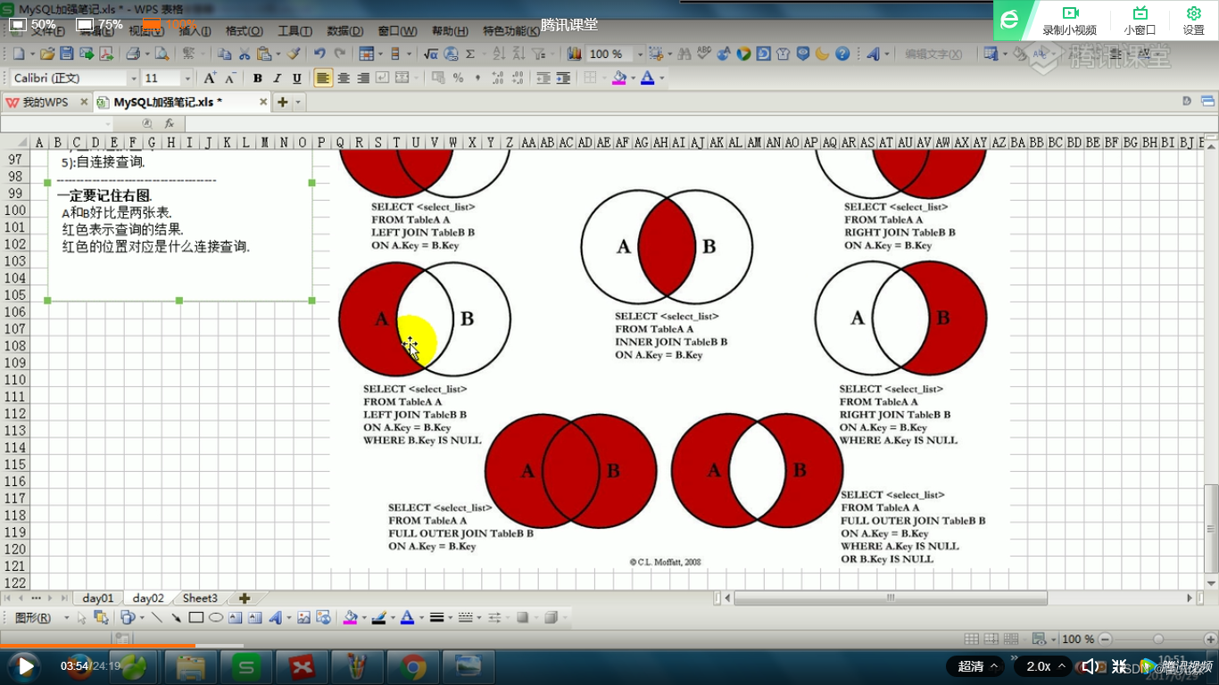Image resolution: width=1219 pixels, height=685 pixels.
Task: Switch to the 我的WPS document tab
Action: click(45, 103)
